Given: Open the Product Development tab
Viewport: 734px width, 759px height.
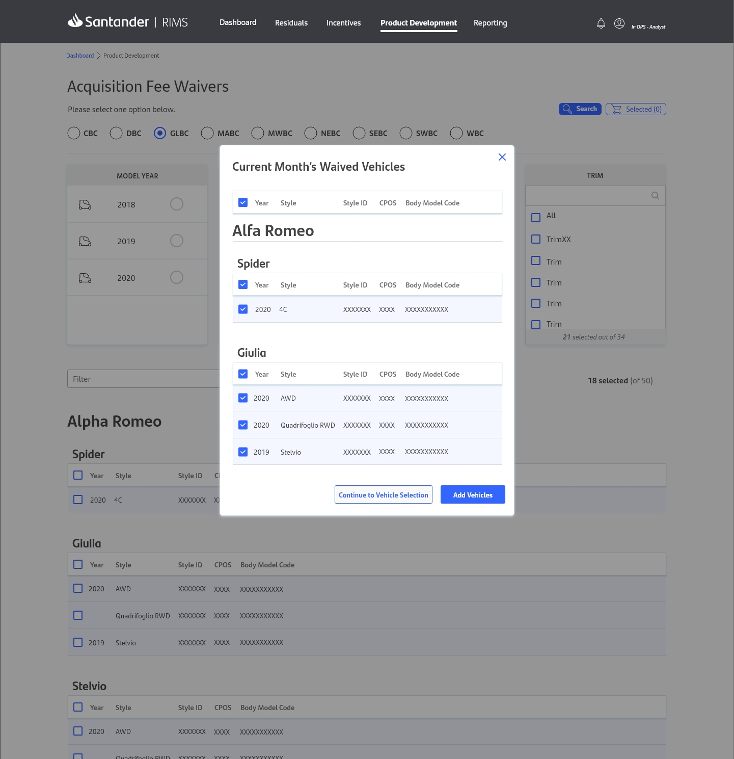Looking at the screenshot, I should pyautogui.click(x=419, y=23).
